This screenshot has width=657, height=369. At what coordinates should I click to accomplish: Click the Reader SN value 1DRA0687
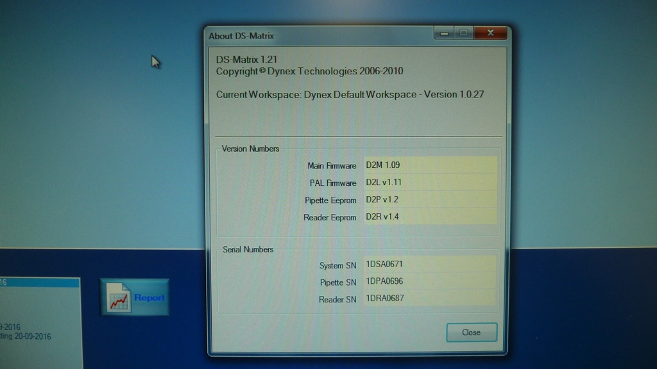pos(430,299)
